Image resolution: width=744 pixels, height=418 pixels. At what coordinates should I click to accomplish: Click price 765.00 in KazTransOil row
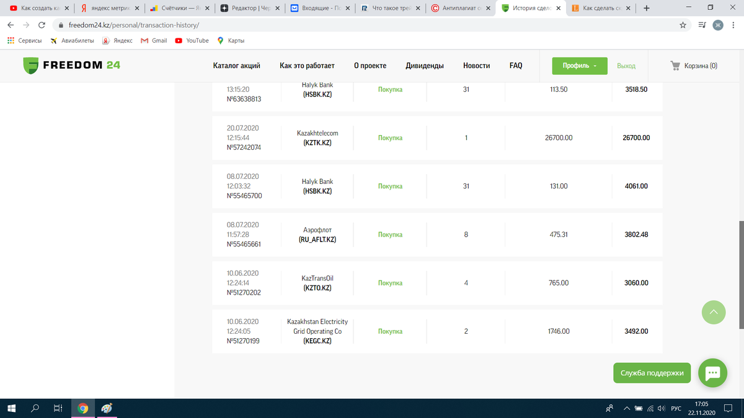[559, 283]
